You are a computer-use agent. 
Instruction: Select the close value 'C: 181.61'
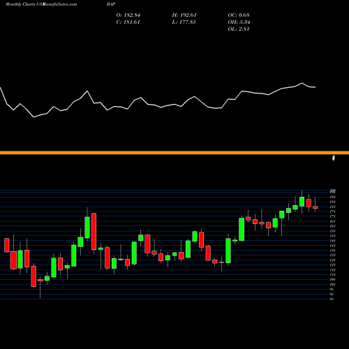pyautogui.click(x=128, y=22)
